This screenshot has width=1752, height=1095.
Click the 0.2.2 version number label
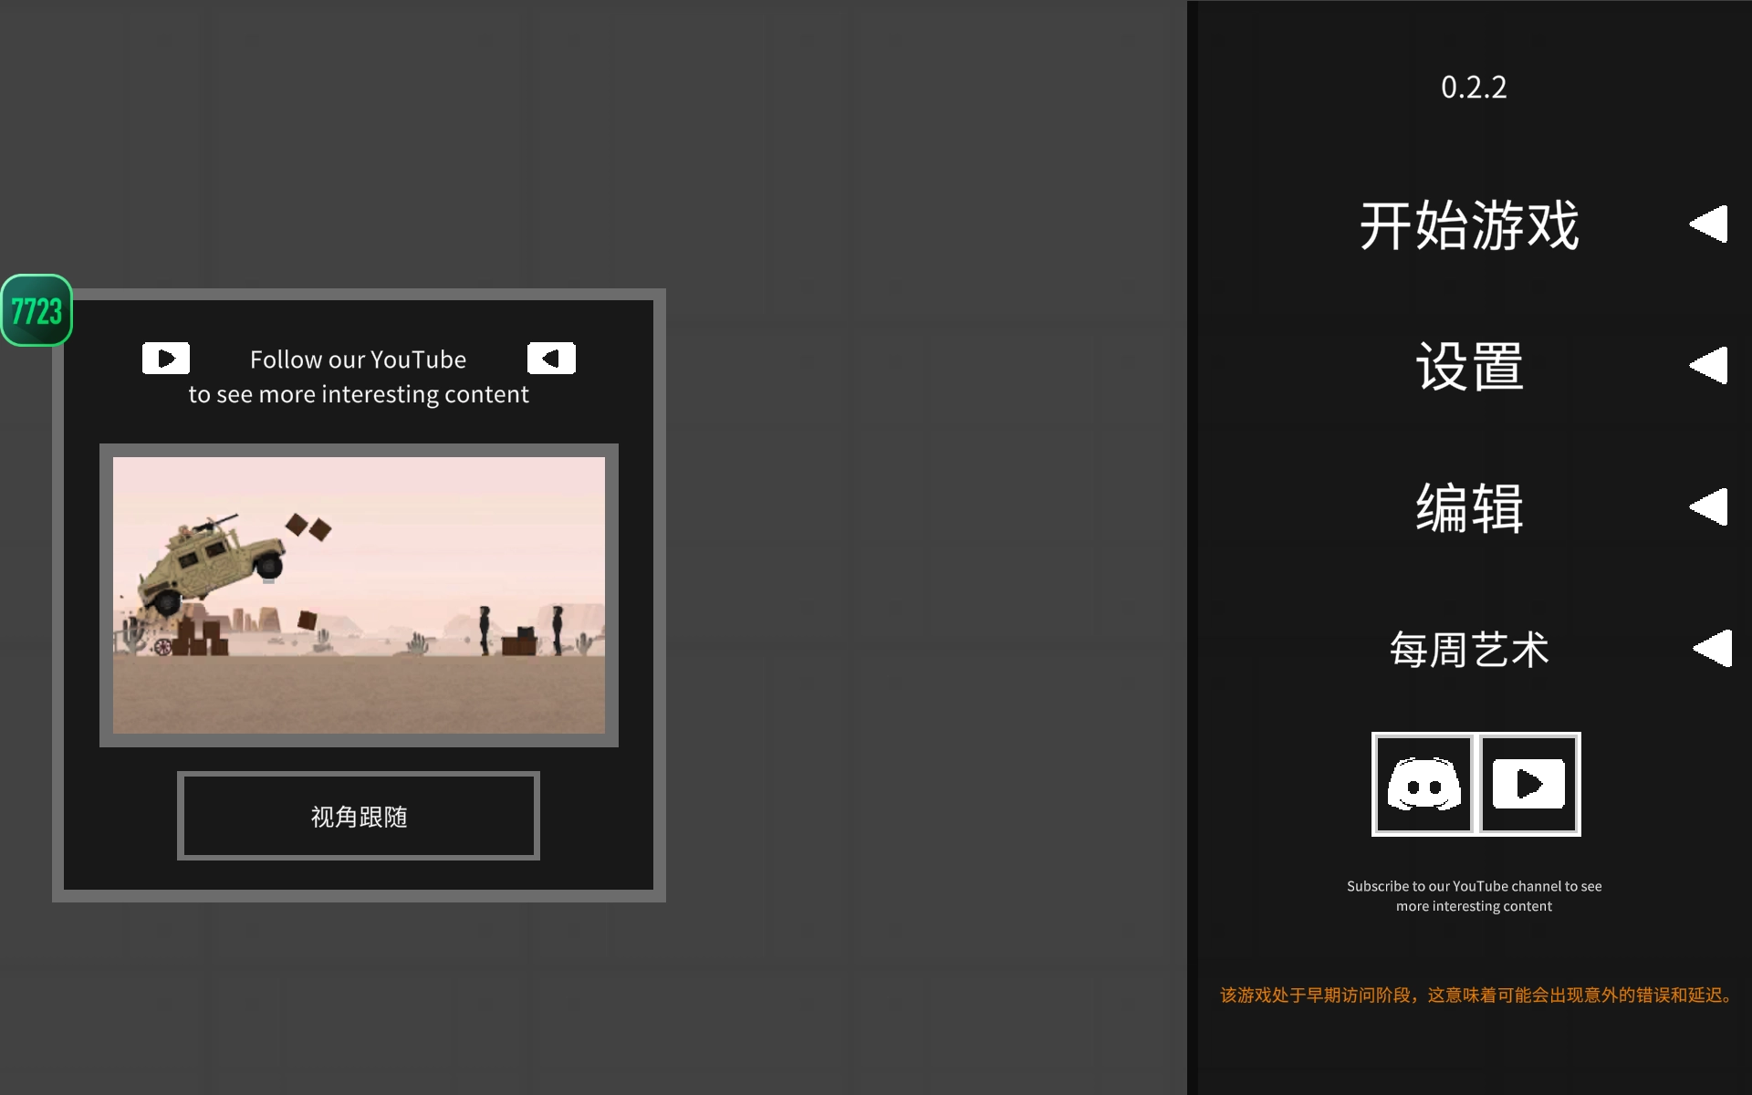[1474, 88]
